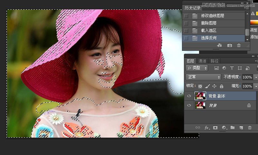
Task: Add a layer mask
Action: click(x=215, y=128)
